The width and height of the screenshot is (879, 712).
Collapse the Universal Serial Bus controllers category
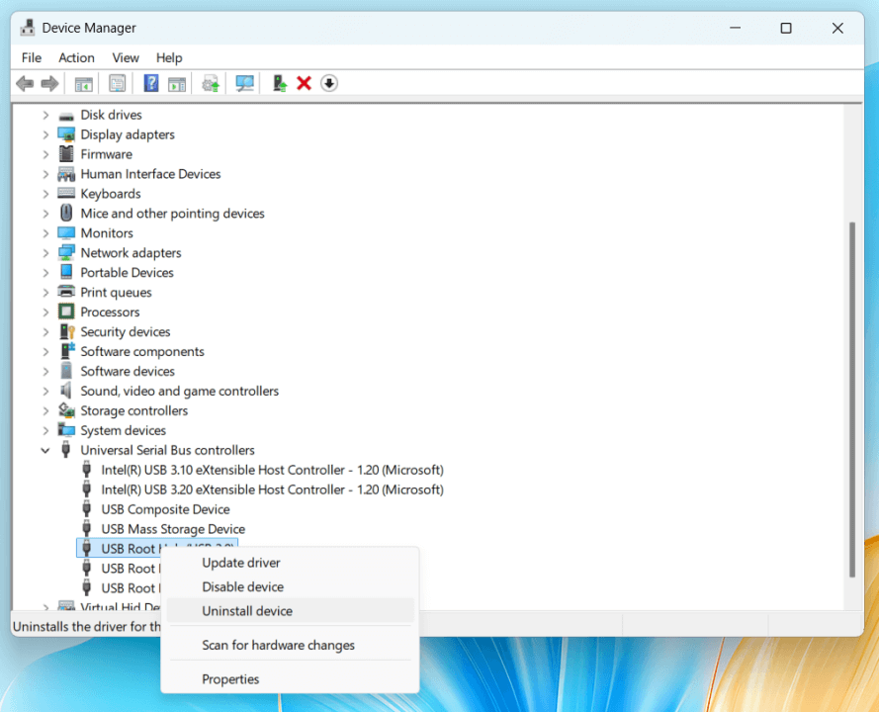click(x=45, y=450)
